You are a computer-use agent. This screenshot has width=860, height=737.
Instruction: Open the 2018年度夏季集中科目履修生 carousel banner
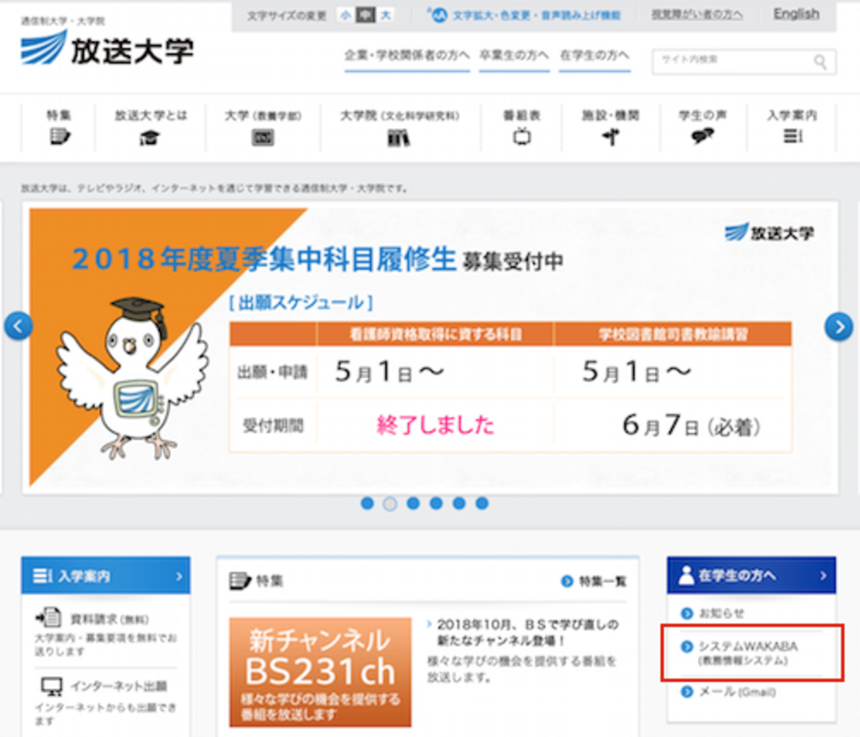[430, 348]
